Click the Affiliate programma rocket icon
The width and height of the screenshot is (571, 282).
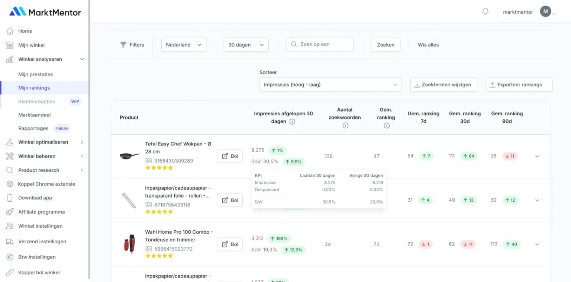pyautogui.click(x=10, y=212)
